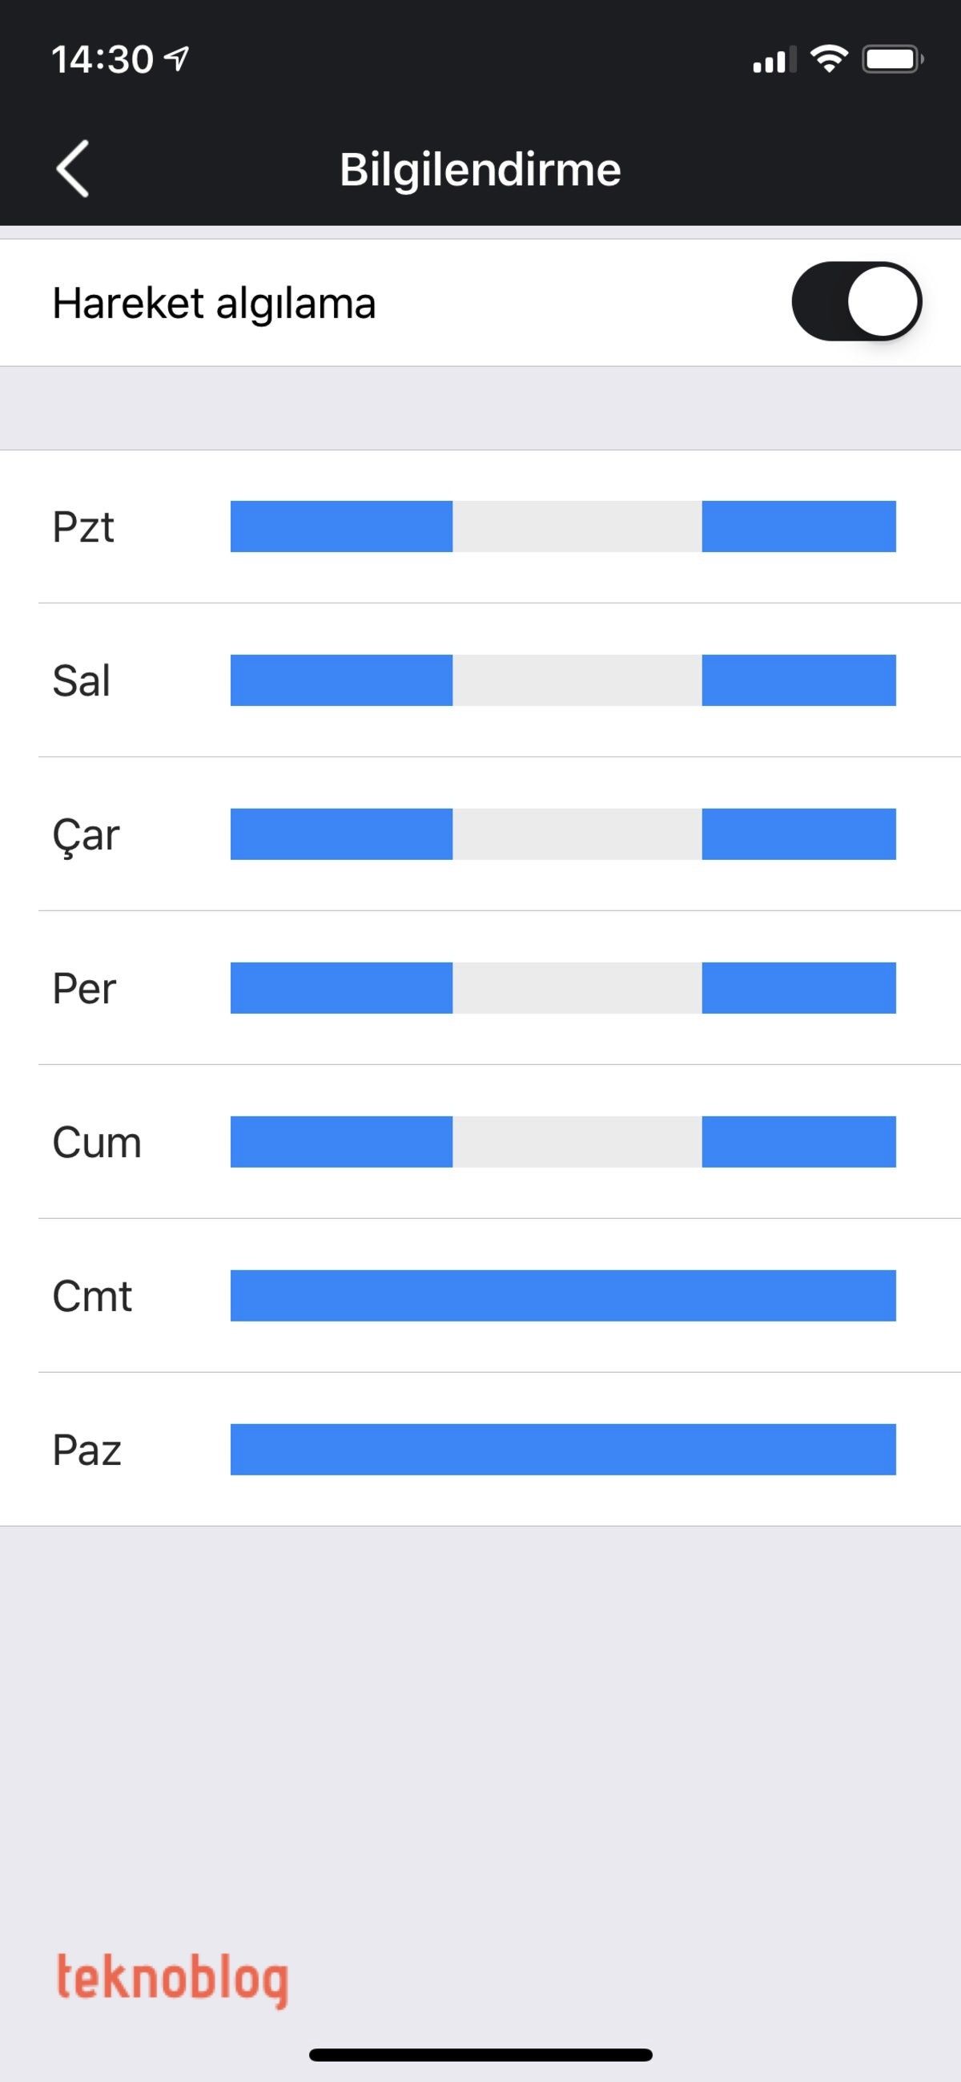Tap the Wi-Fi status icon
The width and height of the screenshot is (961, 2082).
click(x=829, y=59)
